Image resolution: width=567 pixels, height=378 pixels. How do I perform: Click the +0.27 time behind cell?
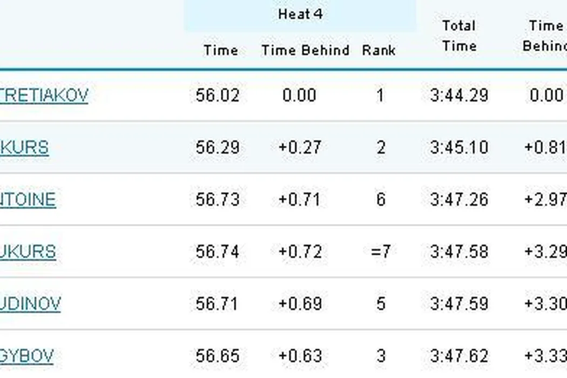coord(300,147)
